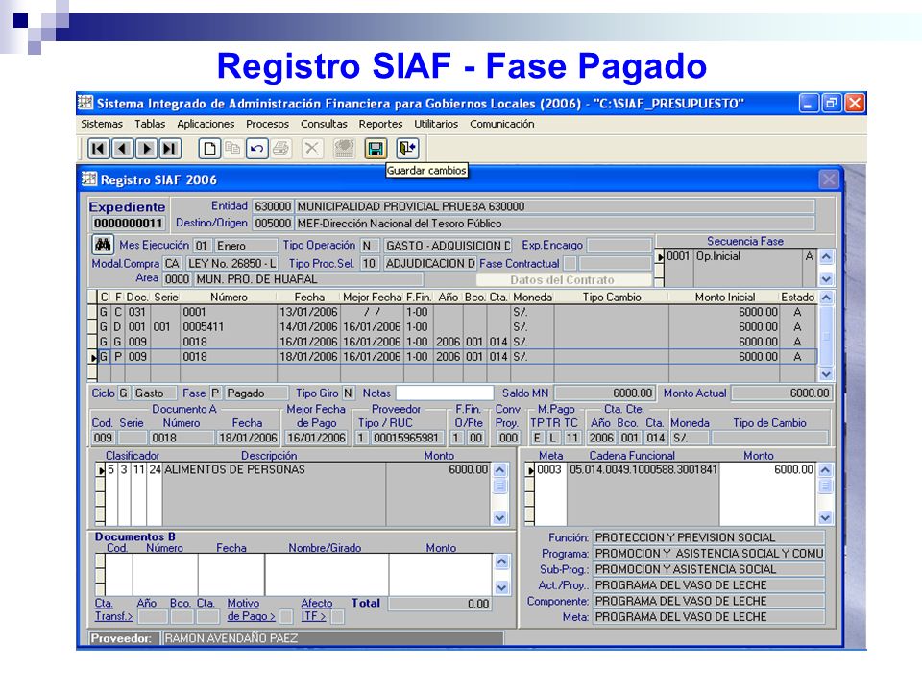Open the Utilitarios menu
922x691 pixels.
tap(436, 124)
